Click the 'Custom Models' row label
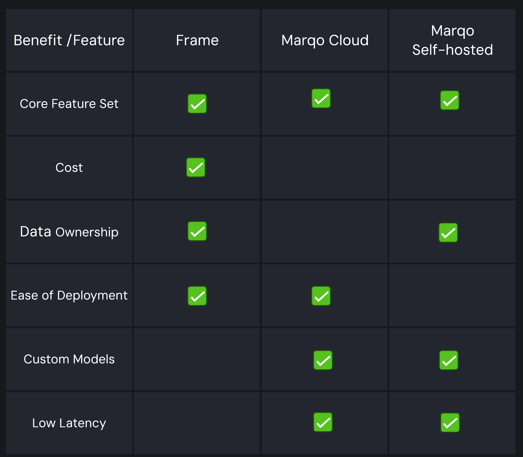 click(x=69, y=359)
